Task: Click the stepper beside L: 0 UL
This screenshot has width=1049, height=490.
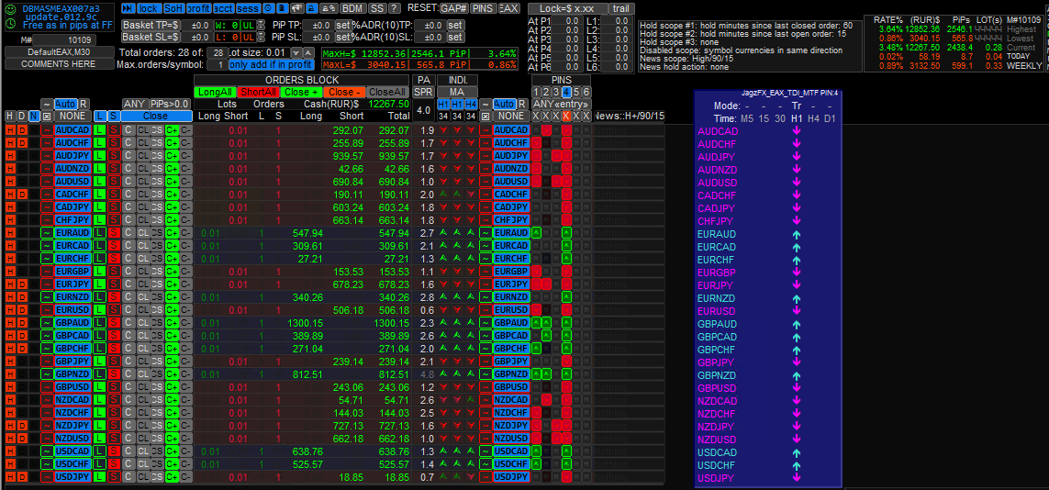Action: point(261,37)
